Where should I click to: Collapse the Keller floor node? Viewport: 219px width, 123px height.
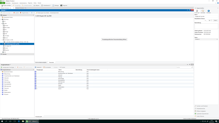tap(2, 23)
